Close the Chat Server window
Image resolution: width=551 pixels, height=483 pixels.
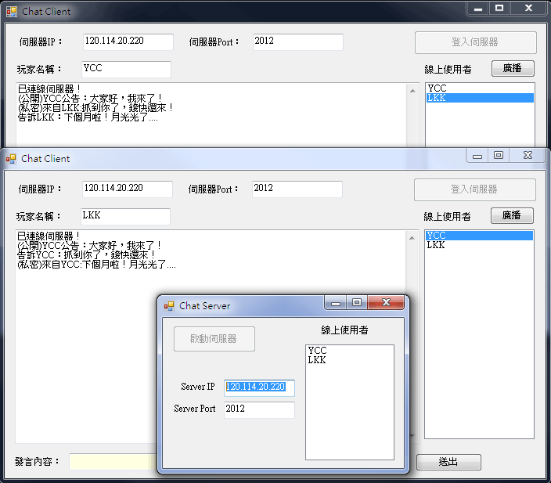tap(386, 302)
